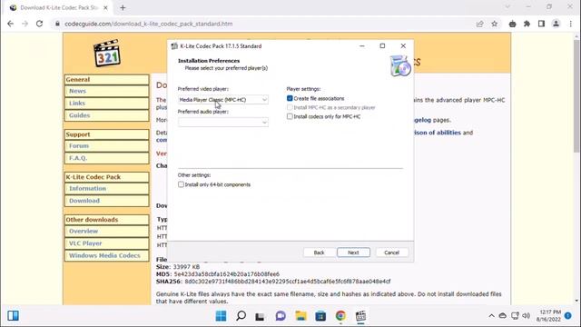Switch to Chrome on the taskbar
The height and width of the screenshot is (327, 581).
coord(340,316)
